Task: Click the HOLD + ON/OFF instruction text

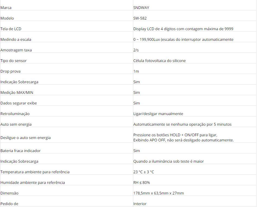Action: (175, 135)
